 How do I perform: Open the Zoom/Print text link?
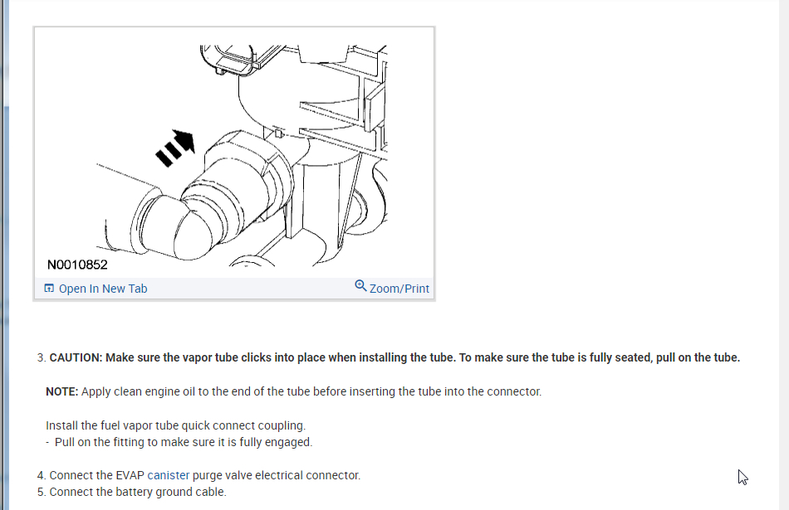tap(399, 289)
